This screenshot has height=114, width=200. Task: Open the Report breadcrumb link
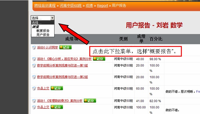click(x=103, y=6)
